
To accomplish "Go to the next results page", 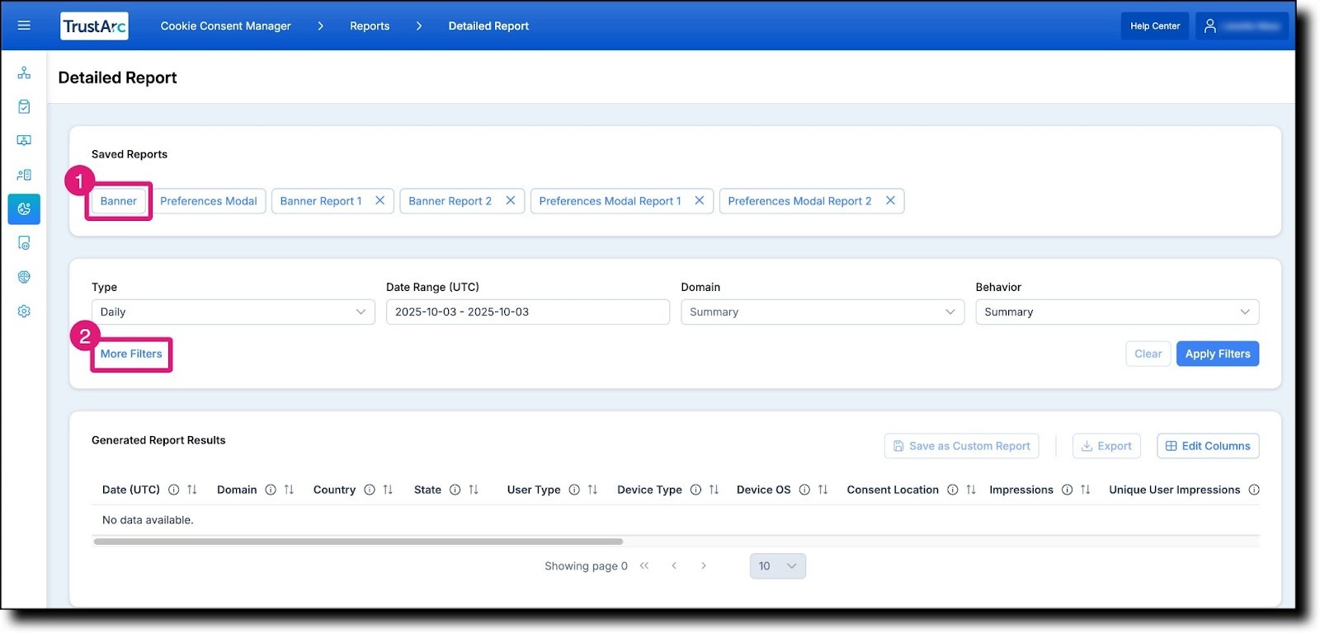I will [x=704, y=565].
